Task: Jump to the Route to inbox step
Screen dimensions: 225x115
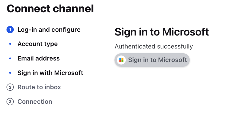Action: tap(39, 87)
